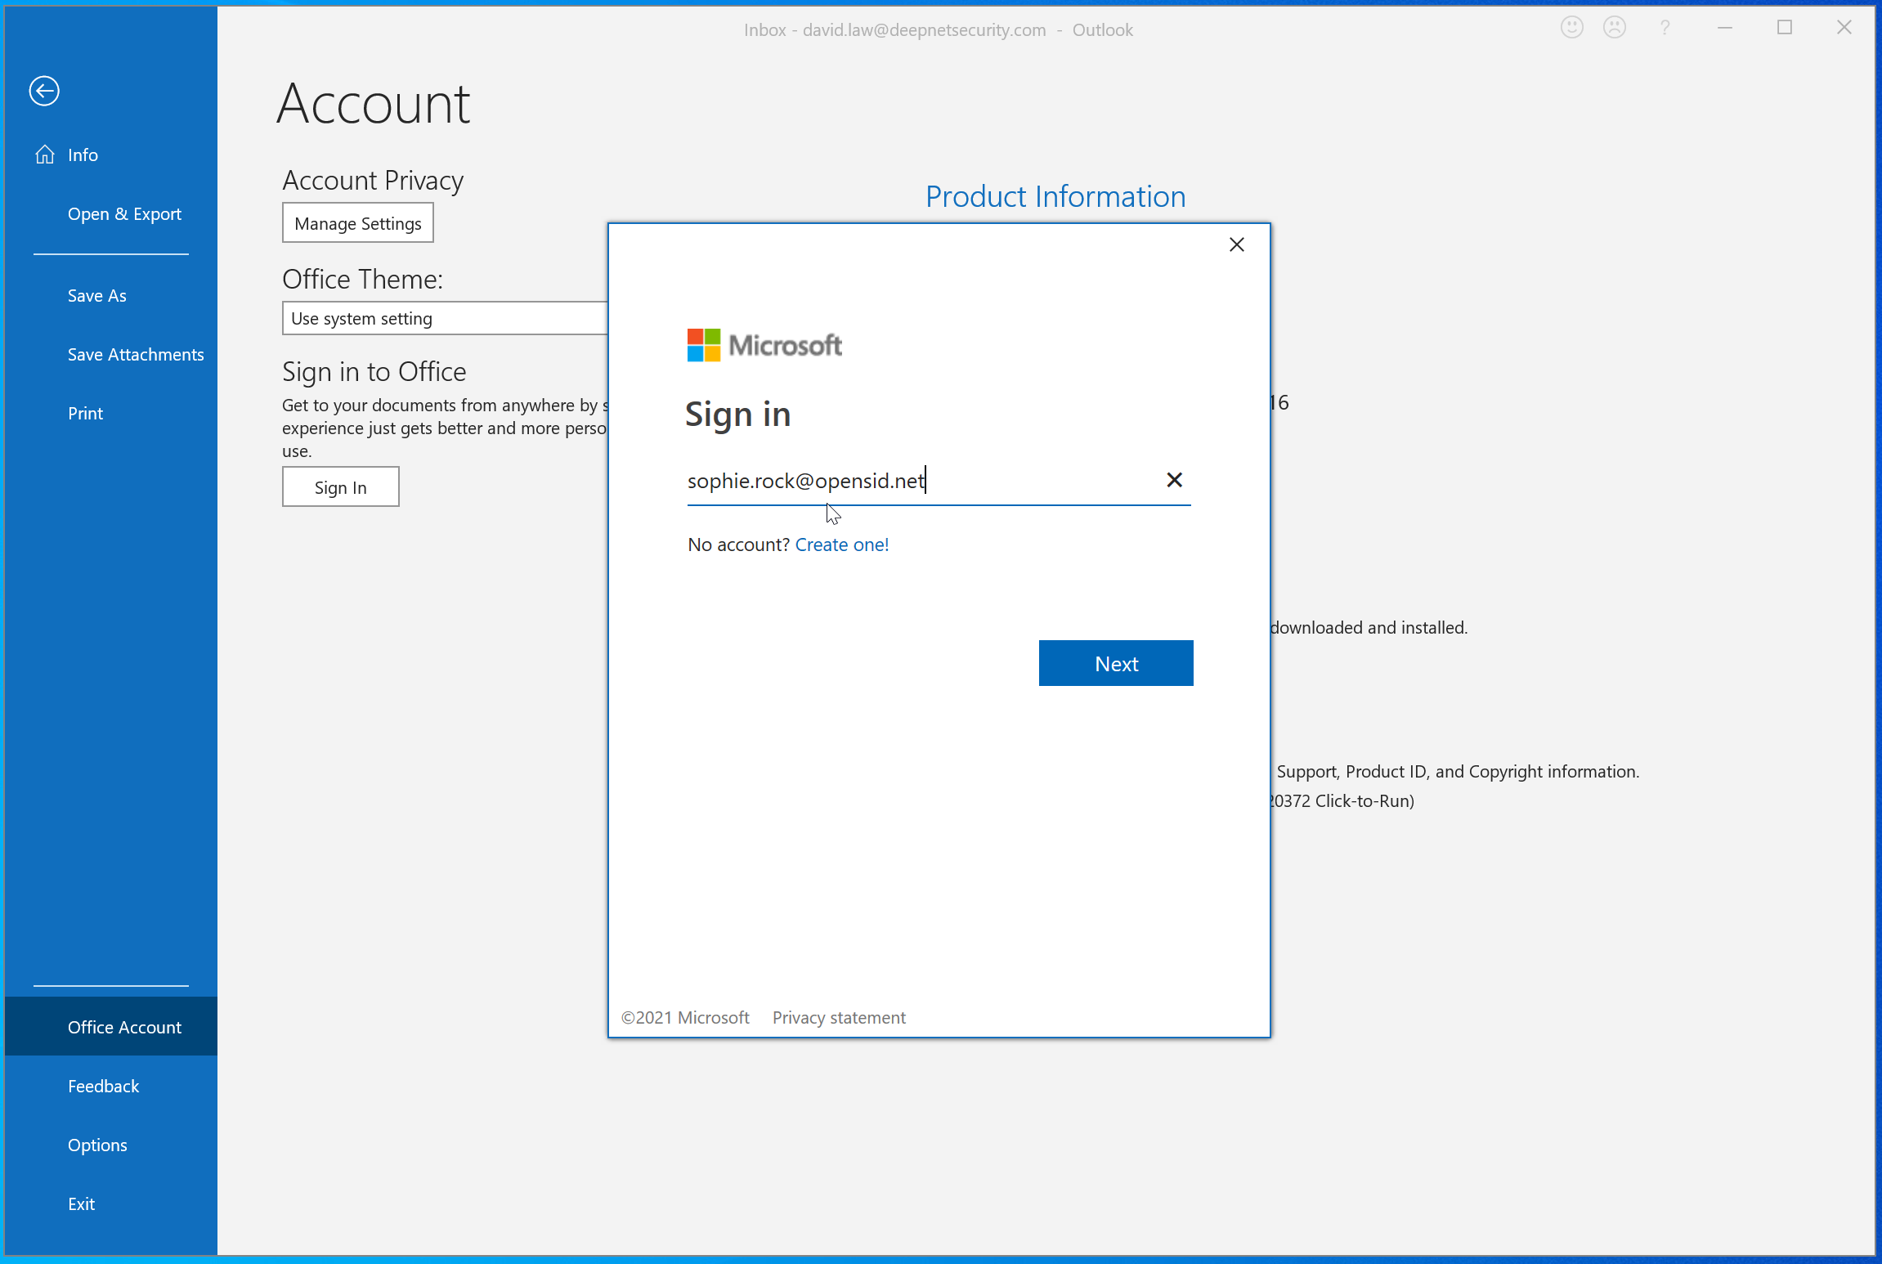Select Save As in the sidebar
Screen dimensions: 1882x1264
point(96,296)
